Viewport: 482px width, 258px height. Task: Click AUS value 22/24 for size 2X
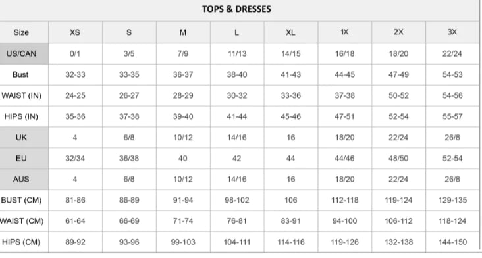(398, 179)
